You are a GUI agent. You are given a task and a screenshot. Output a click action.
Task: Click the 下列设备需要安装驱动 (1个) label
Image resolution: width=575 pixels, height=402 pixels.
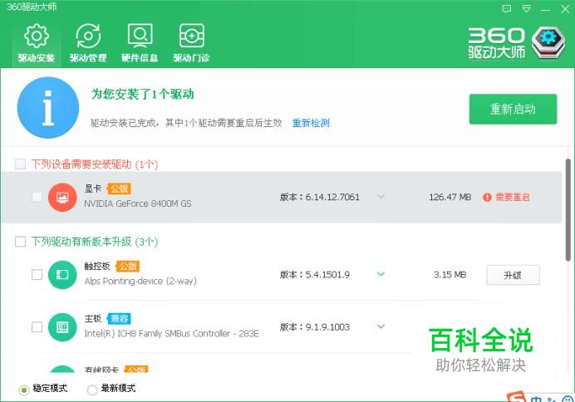coord(95,164)
